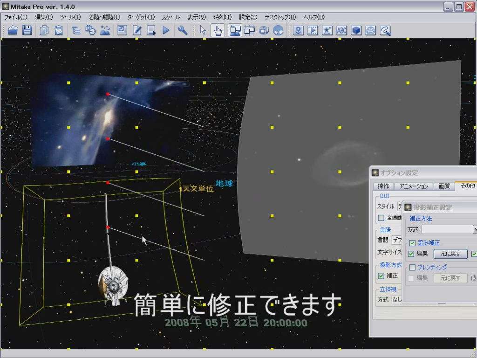Click the projector cube toolbar icon

point(264,30)
